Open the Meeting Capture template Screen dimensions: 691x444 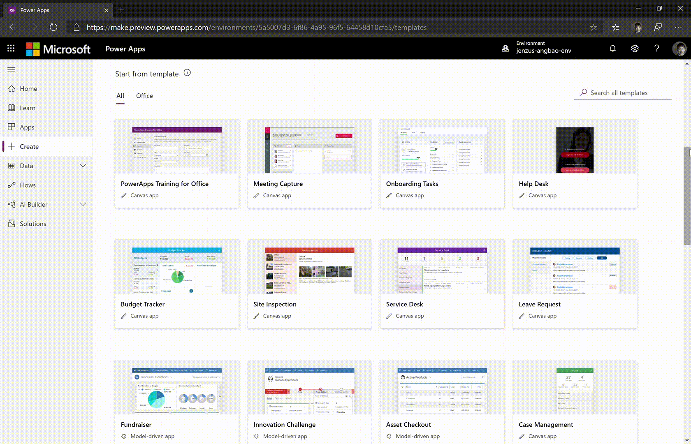(x=310, y=164)
